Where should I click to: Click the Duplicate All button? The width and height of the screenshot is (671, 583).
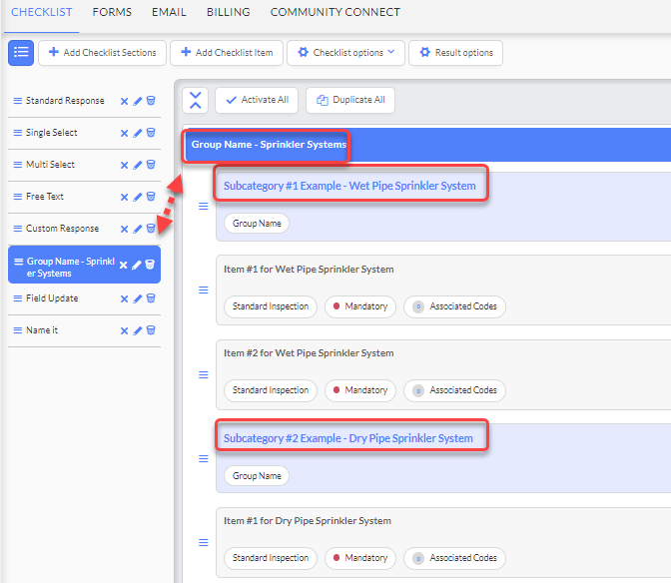tap(350, 100)
